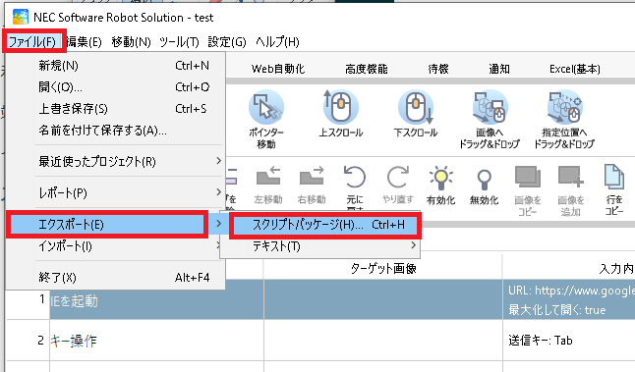The height and width of the screenshot is (372, 635).
Task: Select 画像へドラッグ&ドロップ icon
Action: click(x=490, y=108)
